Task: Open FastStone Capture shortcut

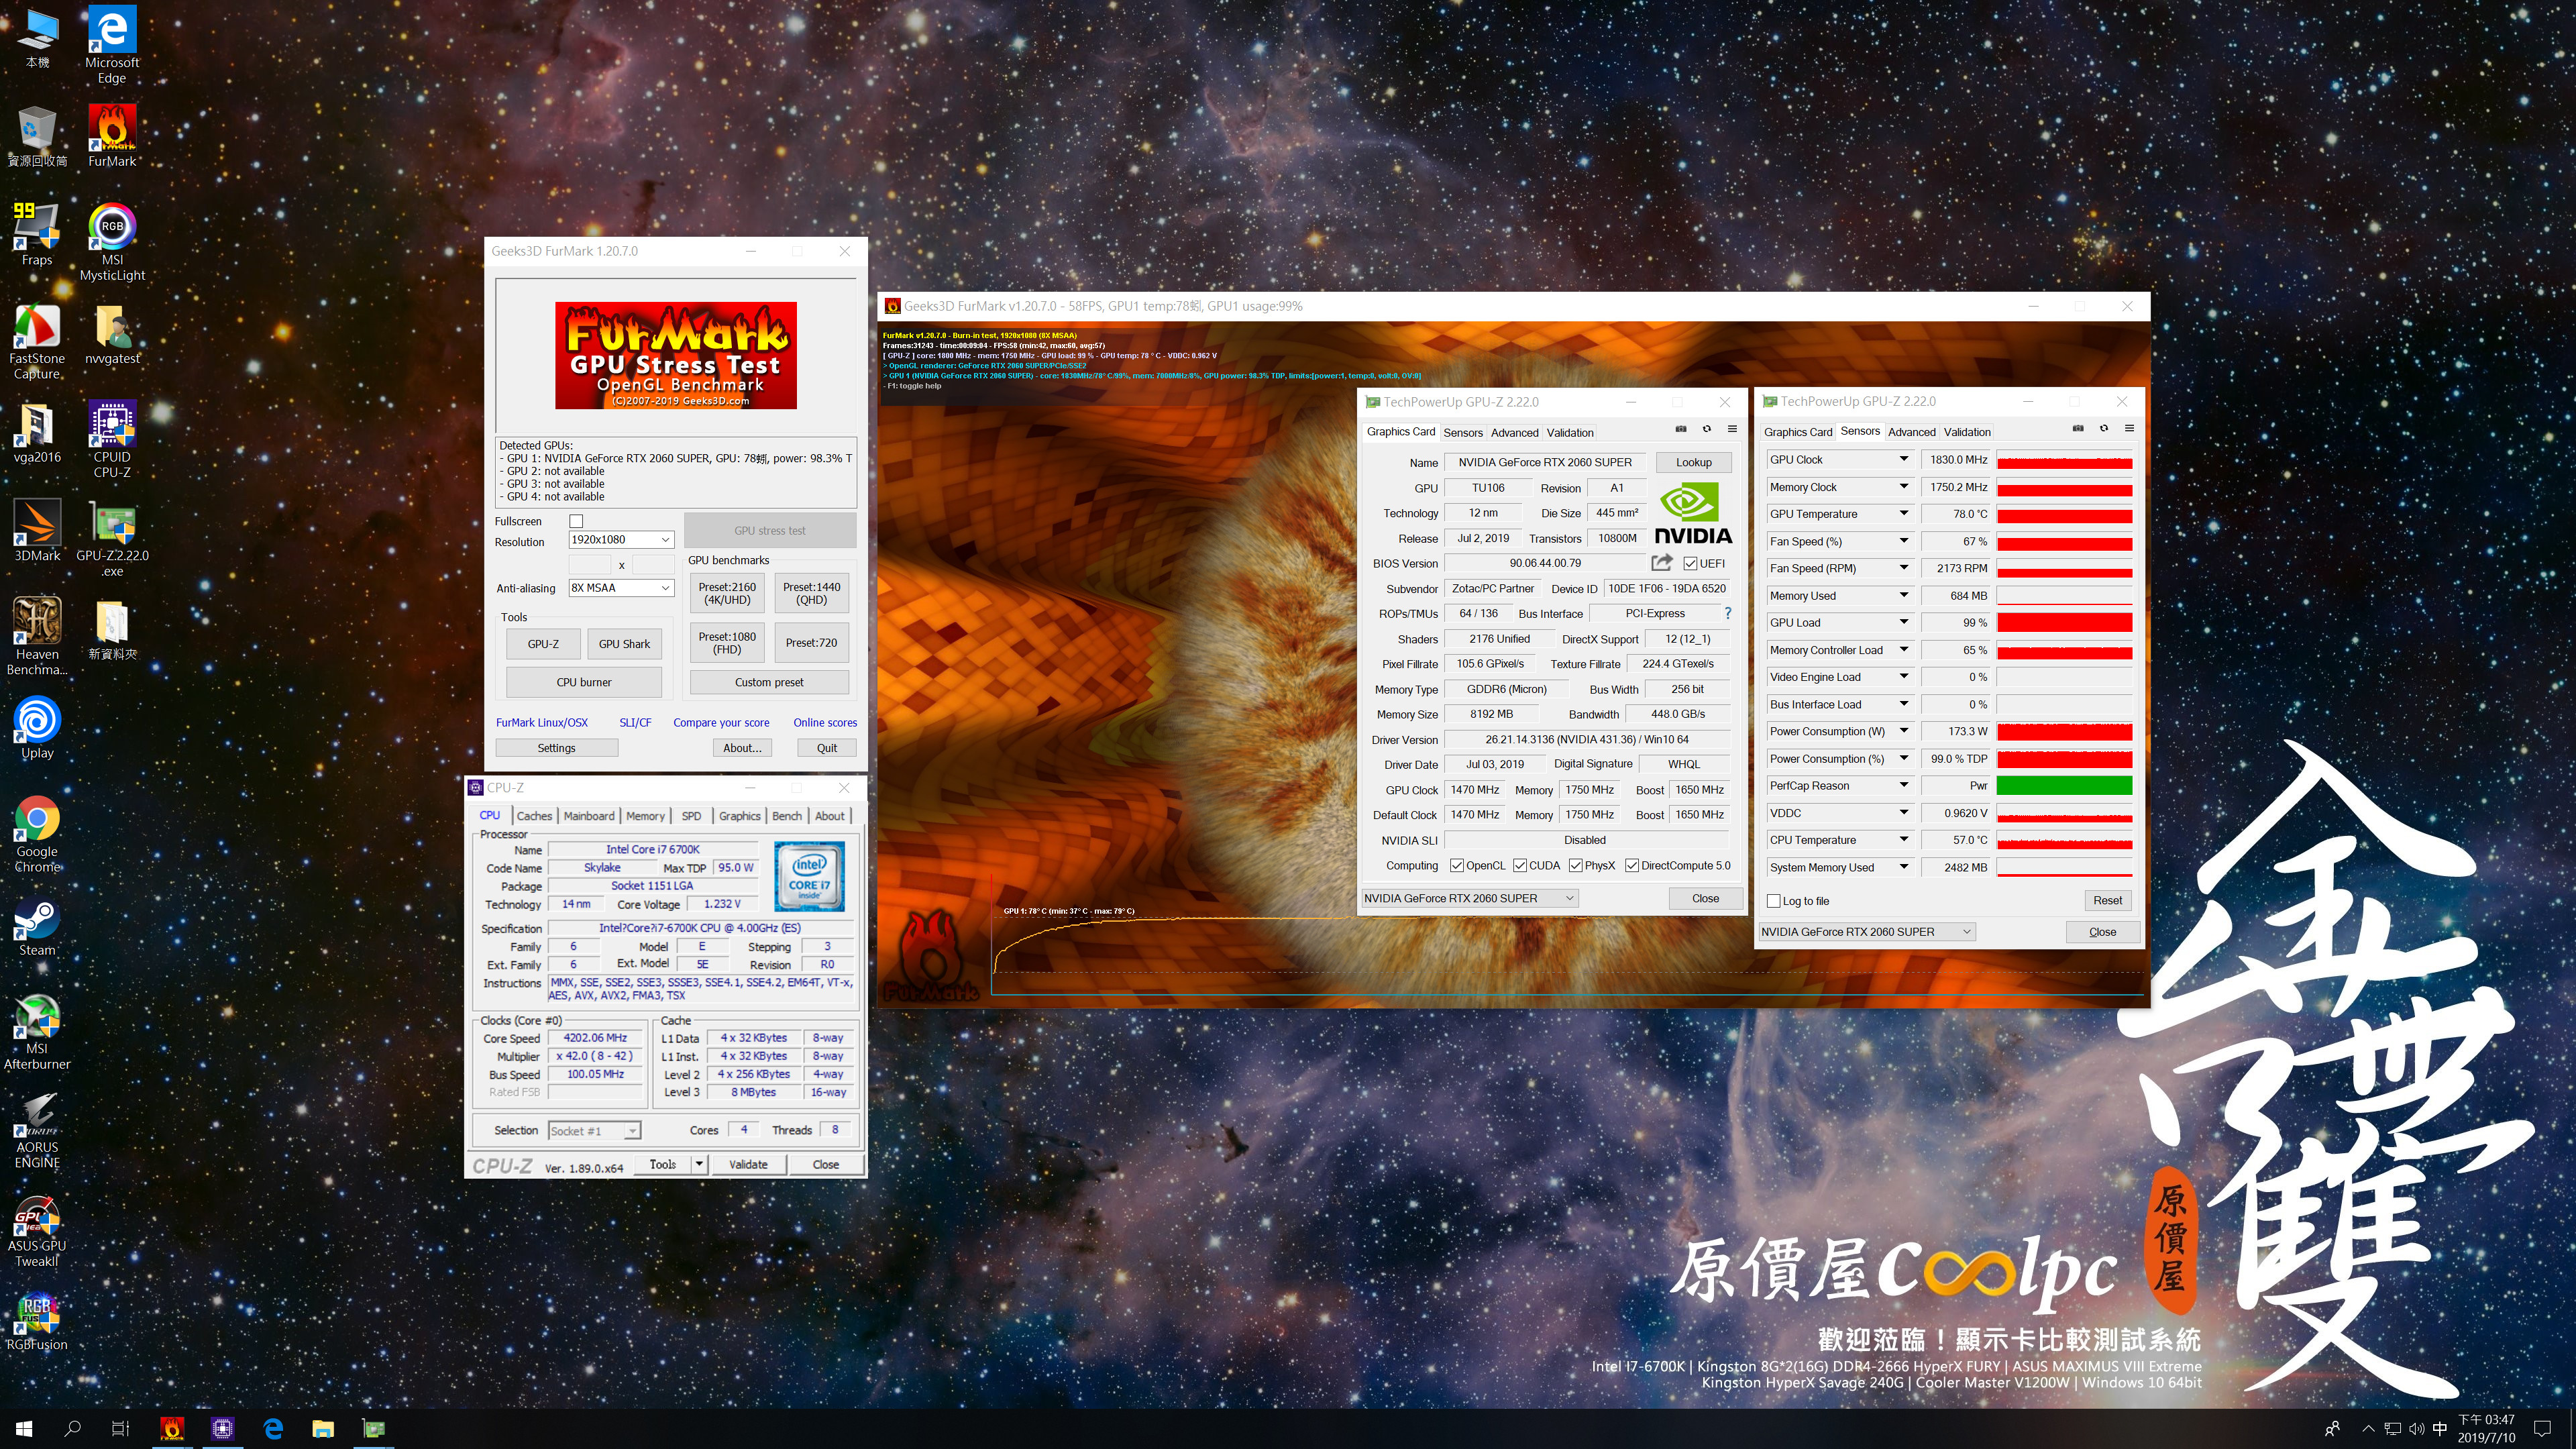Action: [37, 340]
